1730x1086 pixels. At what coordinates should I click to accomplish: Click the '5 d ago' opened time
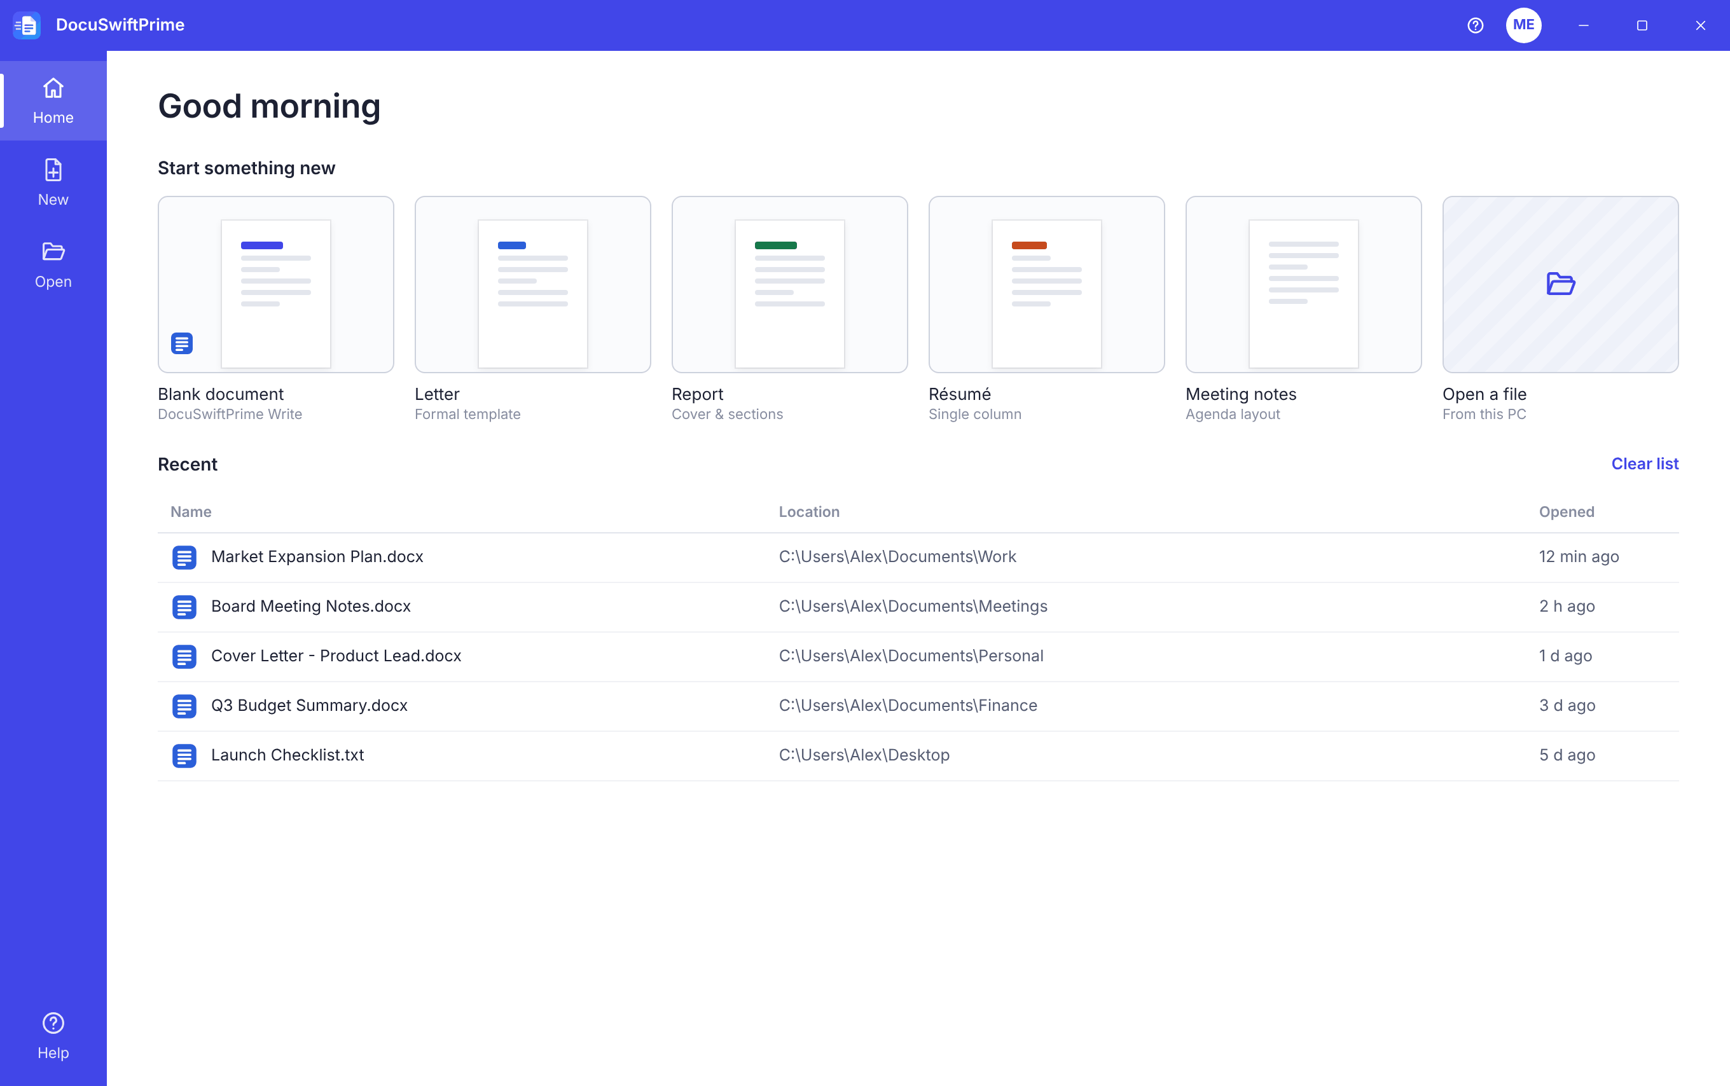(1566, 755)
